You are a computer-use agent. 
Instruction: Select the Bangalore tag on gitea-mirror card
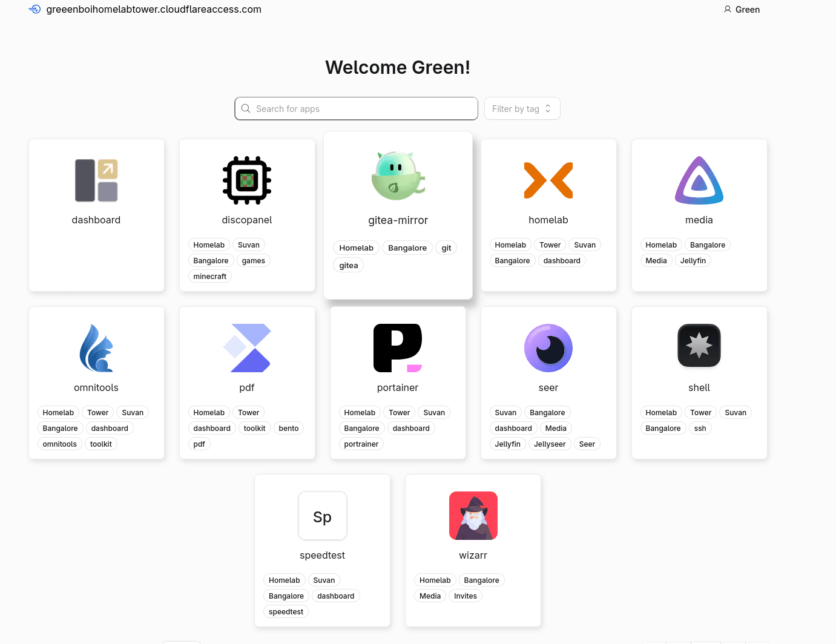pos(407,248)
